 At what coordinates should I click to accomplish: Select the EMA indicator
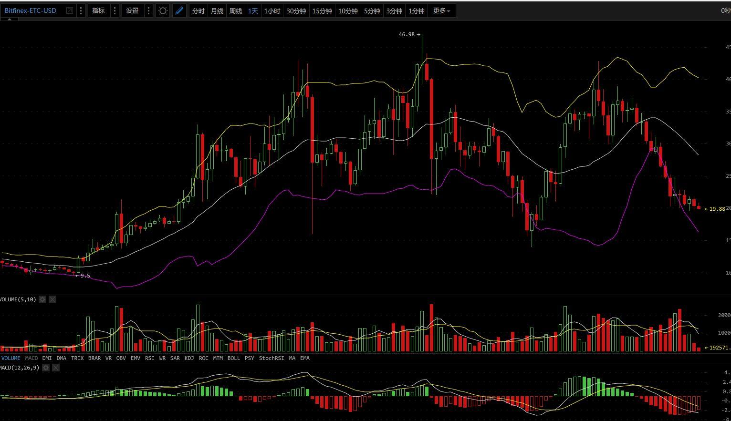click(x=305, y=358)
